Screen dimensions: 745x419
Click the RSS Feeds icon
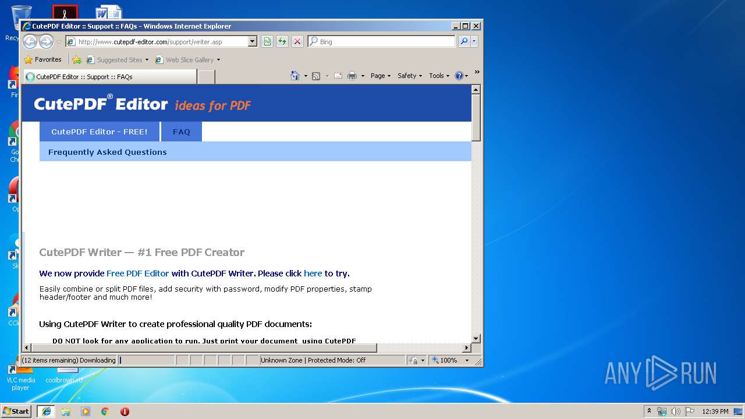coord(316,76)
